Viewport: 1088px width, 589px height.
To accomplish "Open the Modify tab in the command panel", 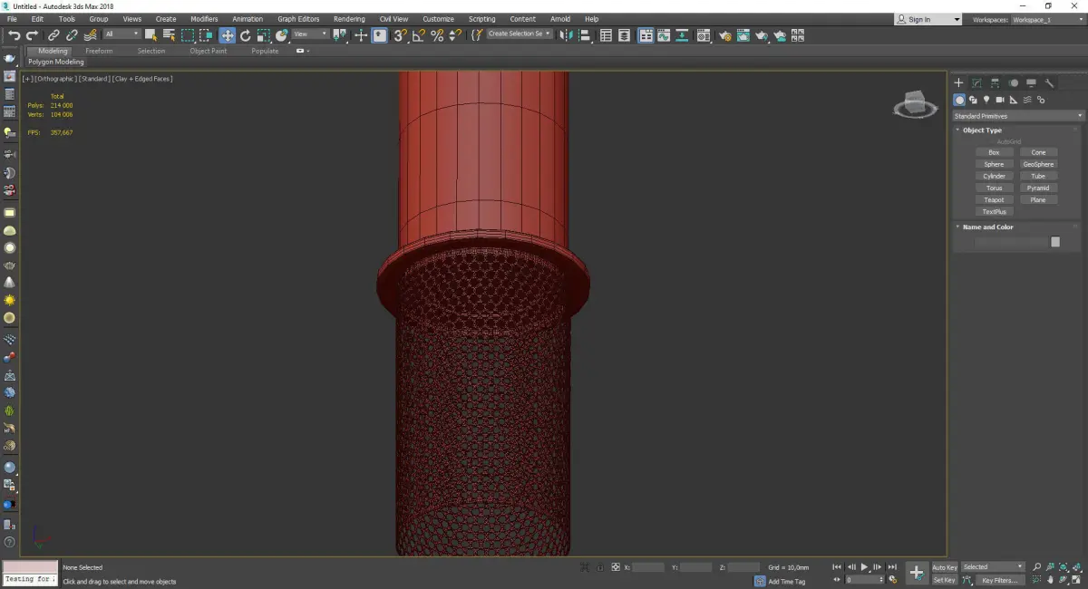I will [976, 83].
